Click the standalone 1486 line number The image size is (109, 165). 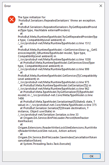(21, 98)
